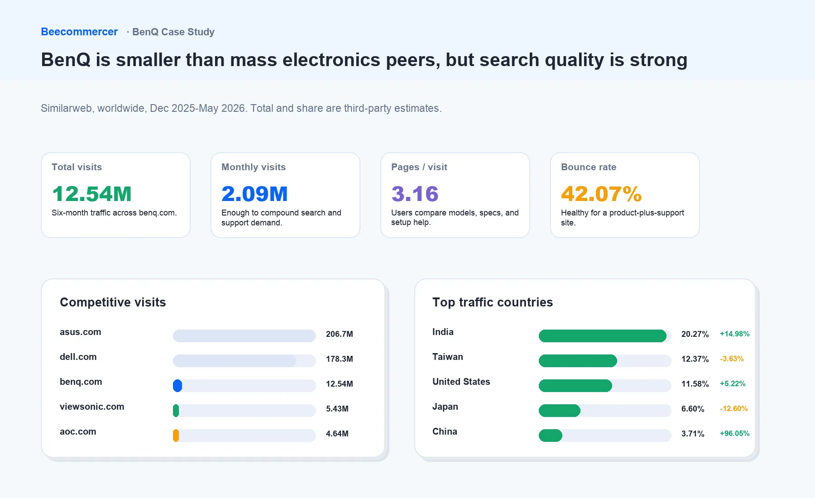Screen dimensions: 815x498
Task: Select the United States country label
Action: click(461, 382)
